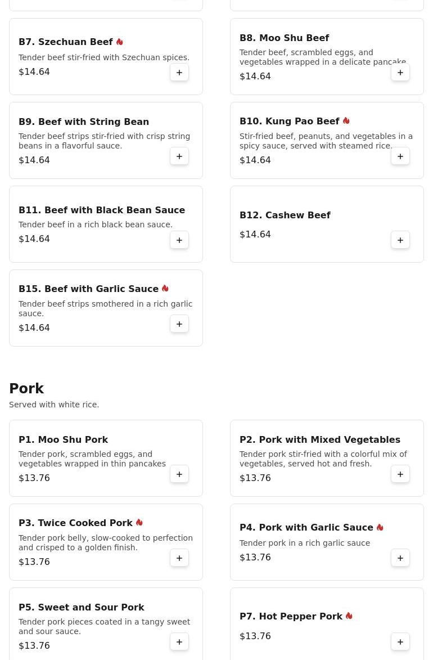Add B7 Szechuan Beef to cart
The image size is (433, 660).
179,73
